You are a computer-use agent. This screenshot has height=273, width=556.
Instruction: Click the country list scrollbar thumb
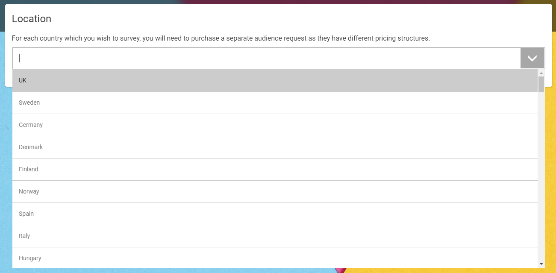coord(541,85)
